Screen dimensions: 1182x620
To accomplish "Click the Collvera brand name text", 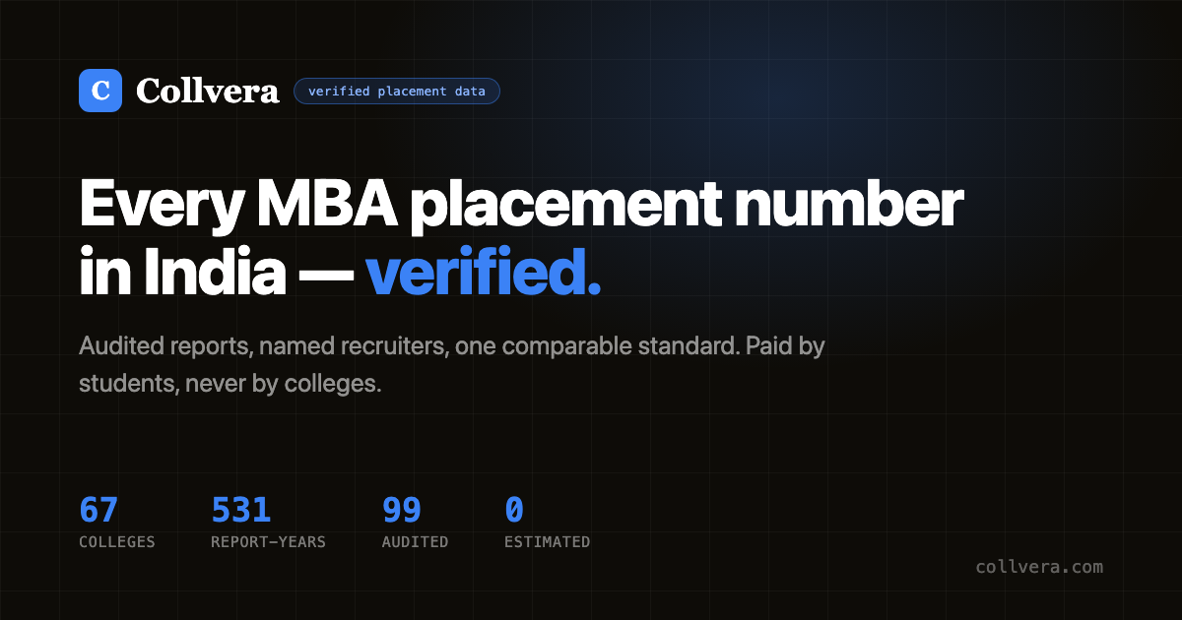I will (x=208, y=91).
